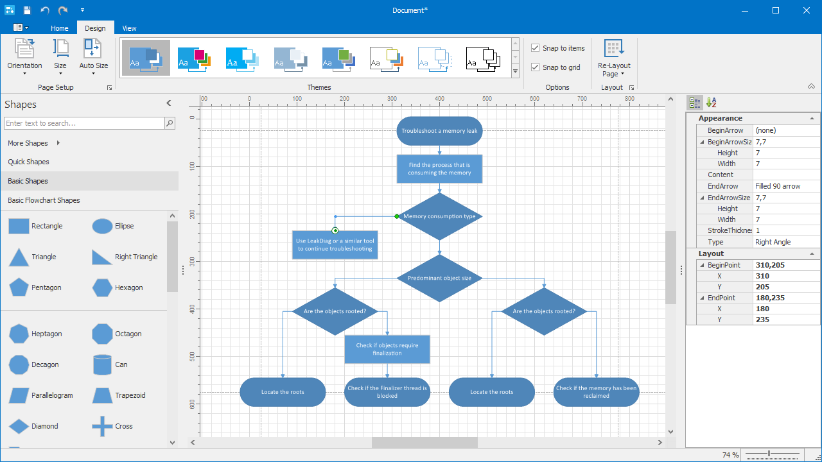
Task: Pick the Trapezoid shape
Action: point(119,395)
